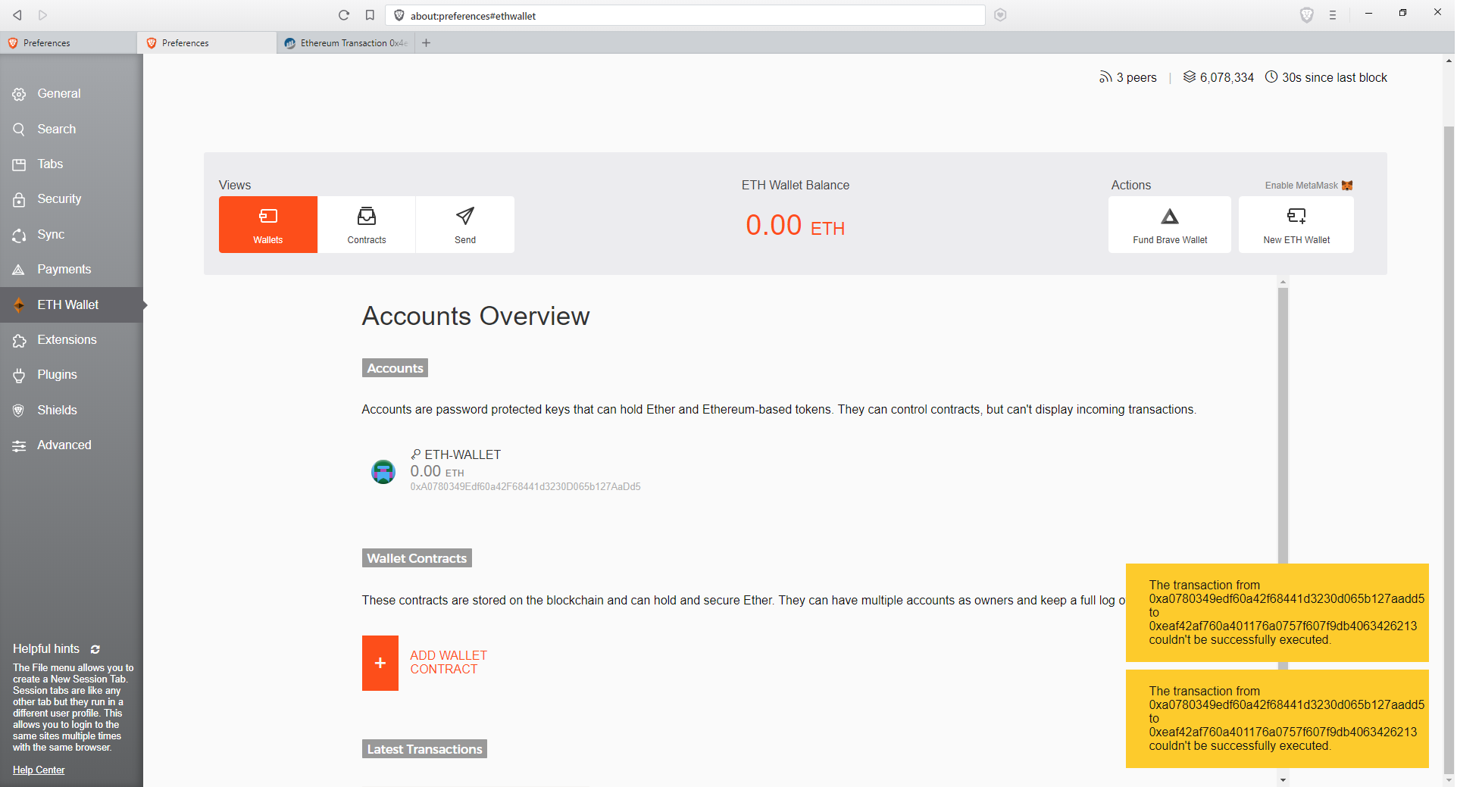Dismiss the lower failed transaction notification
Viewport: 1457px width, 787px height.
(x=1277, y=718)
